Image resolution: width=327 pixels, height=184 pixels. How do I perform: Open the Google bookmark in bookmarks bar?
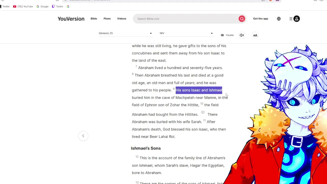[42, 6]
